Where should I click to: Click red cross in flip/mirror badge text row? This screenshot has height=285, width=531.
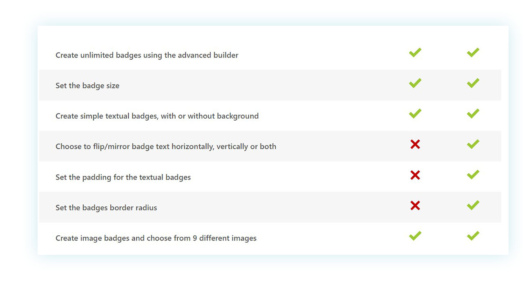pos(415,144)
